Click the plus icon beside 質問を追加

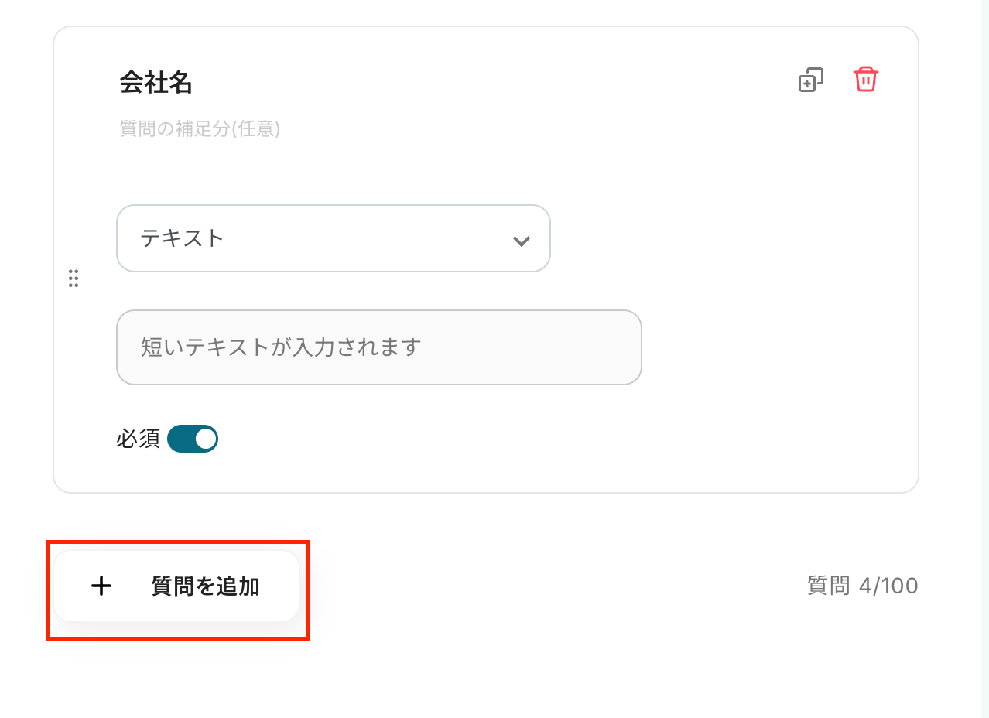pos(101,586)
